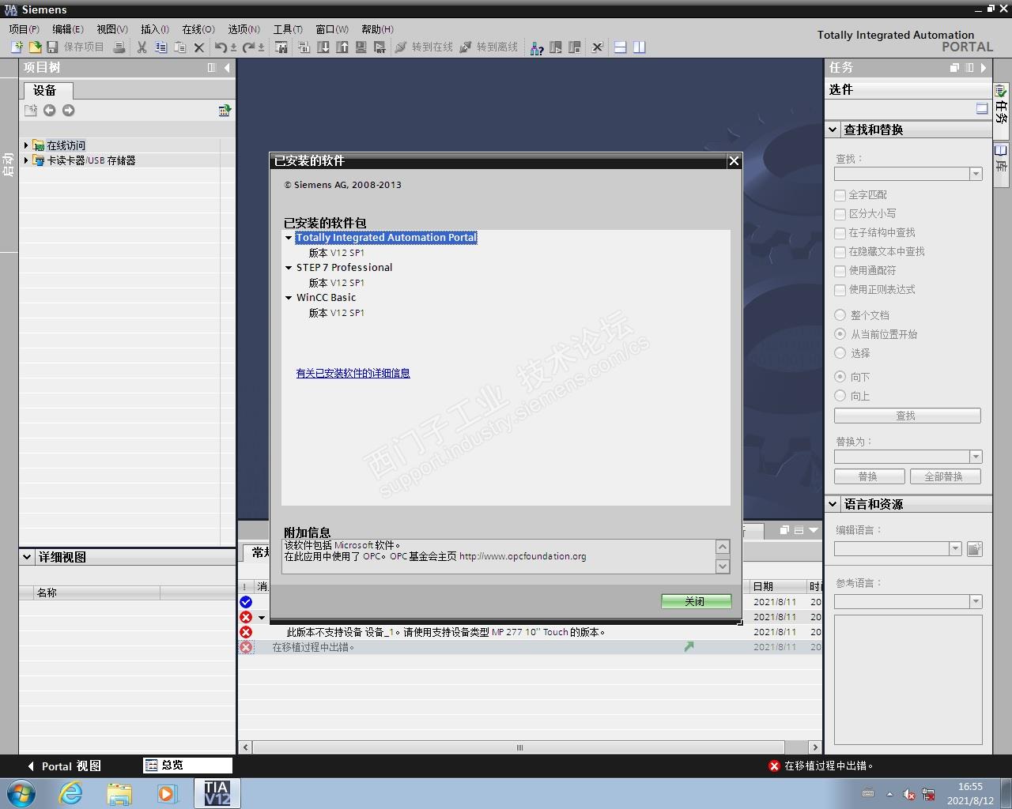1012x809 pixels.
Task: Collapse the WinCC Basic entry
Action: pyautogui.click(x=289, y=298)
